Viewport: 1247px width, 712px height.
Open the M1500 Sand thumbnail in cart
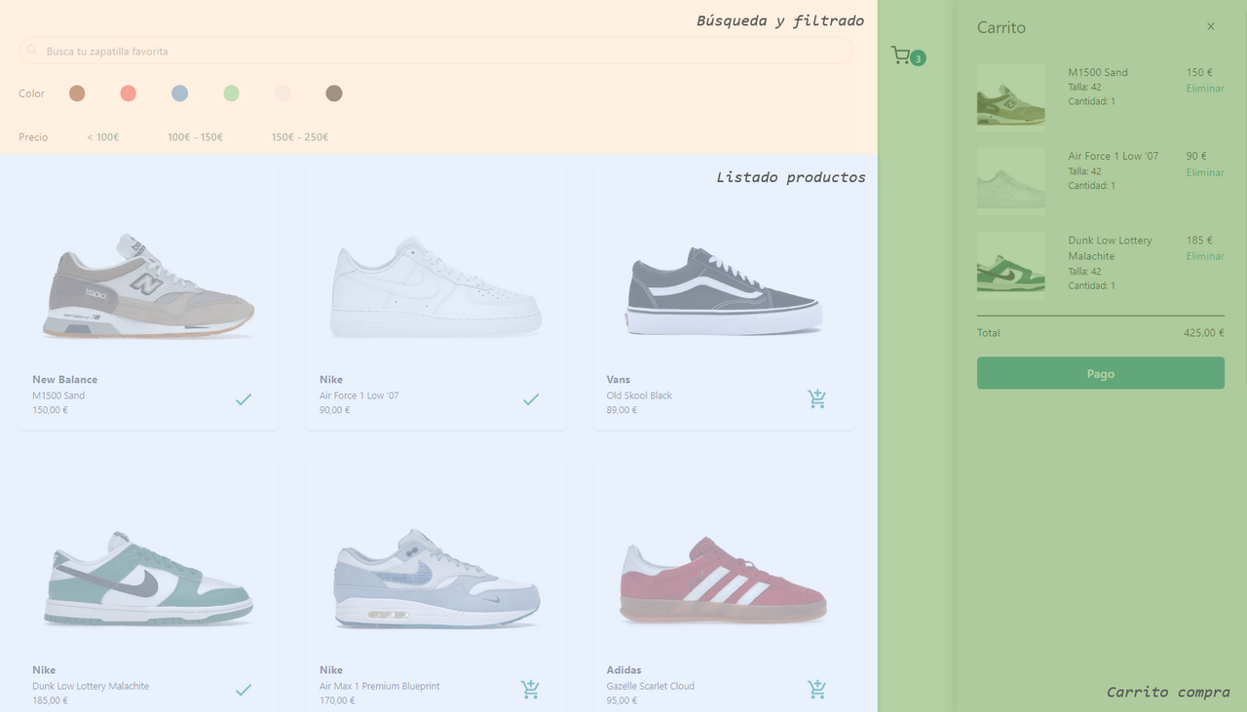click(x=1010, y=95)
